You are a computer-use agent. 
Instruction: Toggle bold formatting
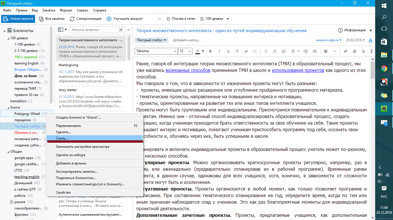tap(210, 51)
